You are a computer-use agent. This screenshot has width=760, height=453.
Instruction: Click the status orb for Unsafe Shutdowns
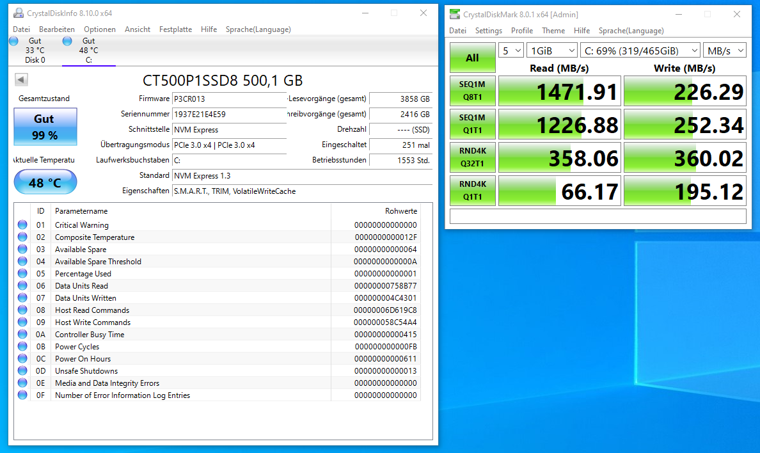22,370
